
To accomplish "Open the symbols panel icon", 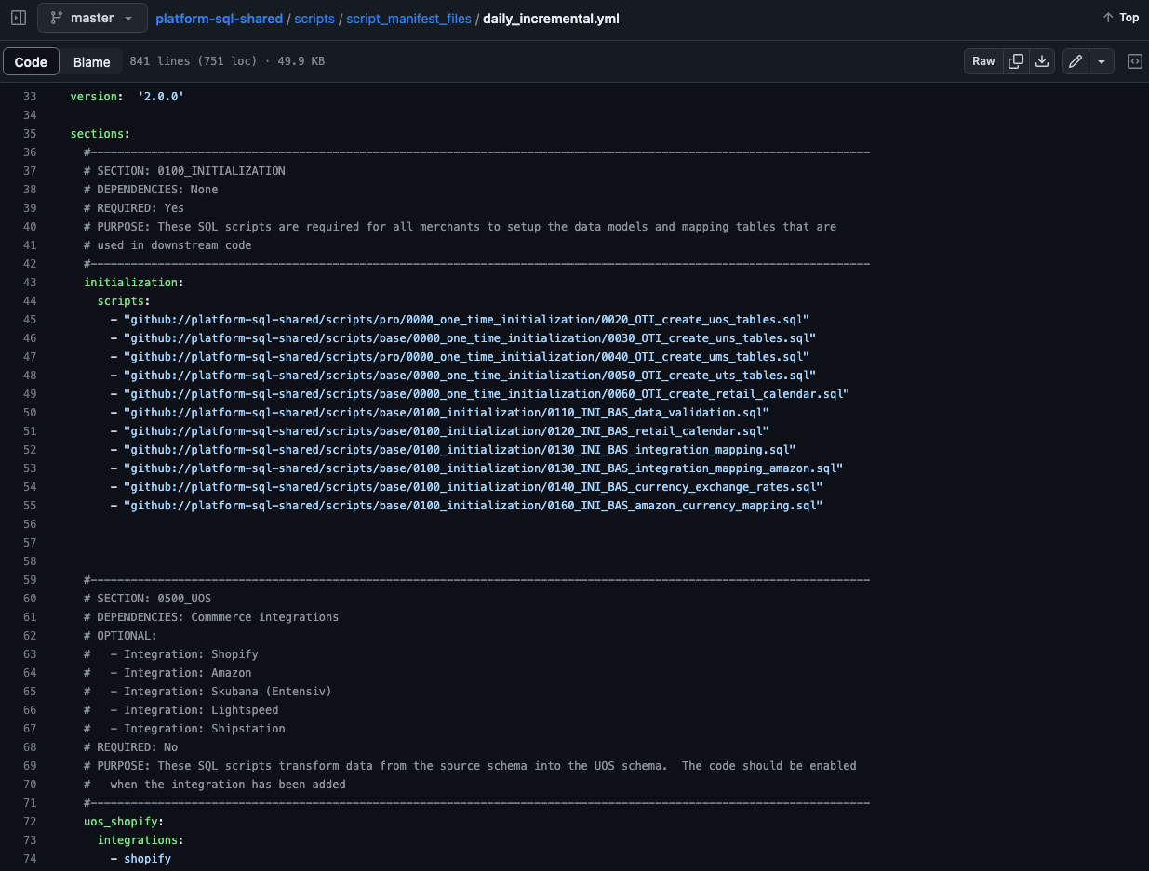I will (1135, 61).
